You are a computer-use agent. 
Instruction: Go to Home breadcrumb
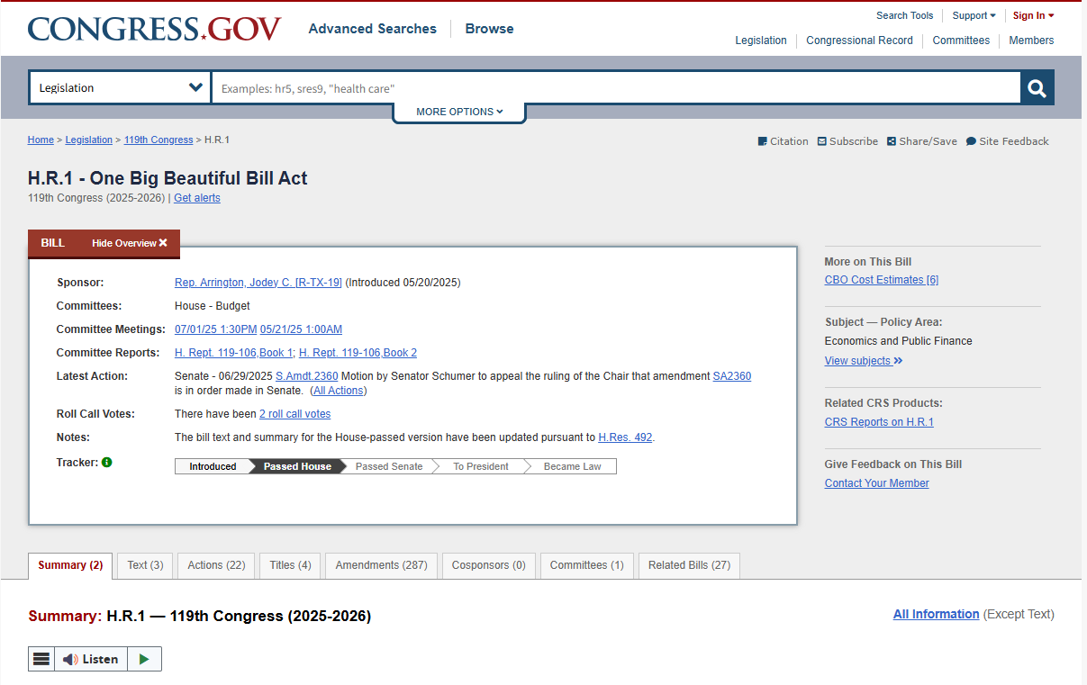41,140
